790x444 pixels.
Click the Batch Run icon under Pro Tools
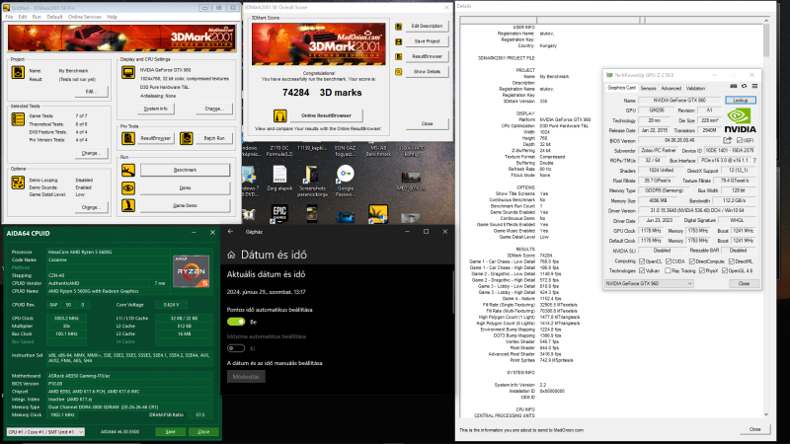click(186, 138)
